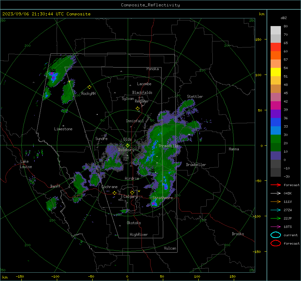
Task: Click the Calgary city label
Action: 130,196
